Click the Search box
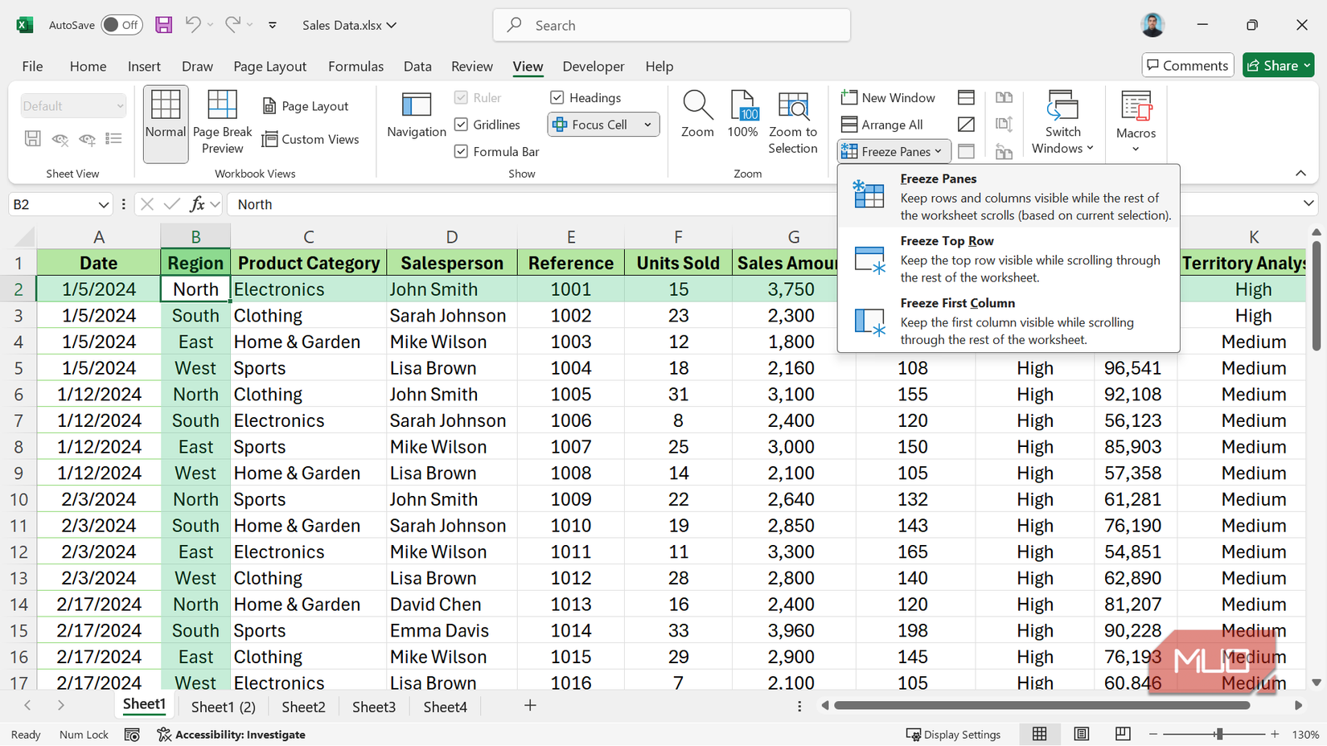This screenshot has width=1327, height=746. 672,25
